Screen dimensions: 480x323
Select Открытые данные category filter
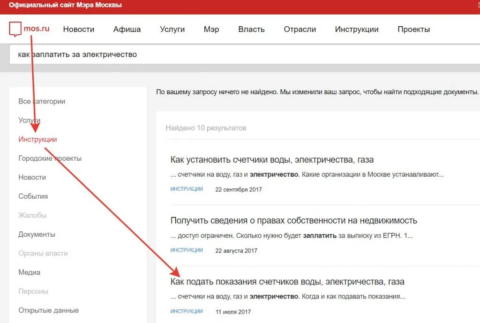[x=48, y=310]
